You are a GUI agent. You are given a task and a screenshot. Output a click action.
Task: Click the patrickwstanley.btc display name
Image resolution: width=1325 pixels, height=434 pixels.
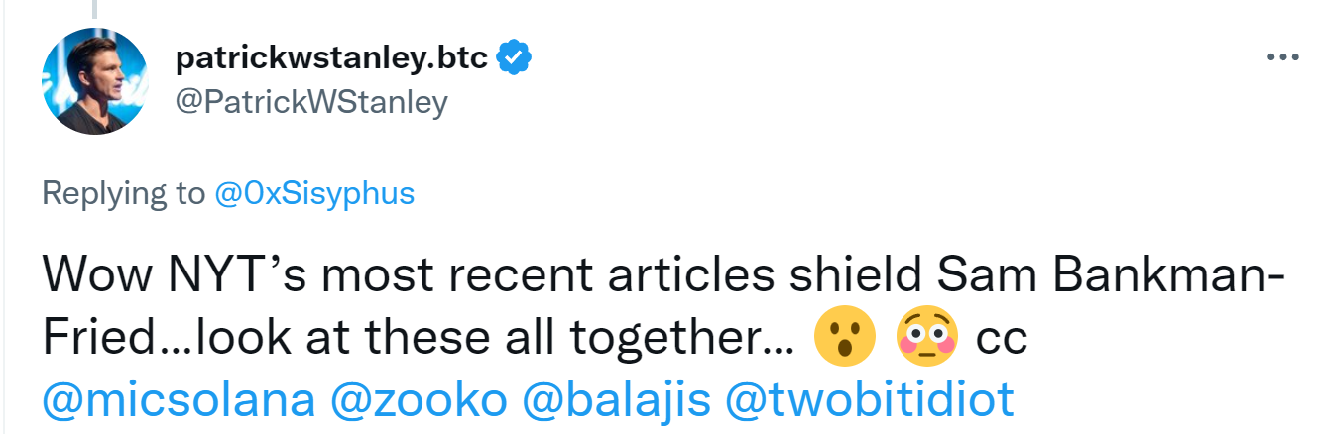click(x=331, y=59)
